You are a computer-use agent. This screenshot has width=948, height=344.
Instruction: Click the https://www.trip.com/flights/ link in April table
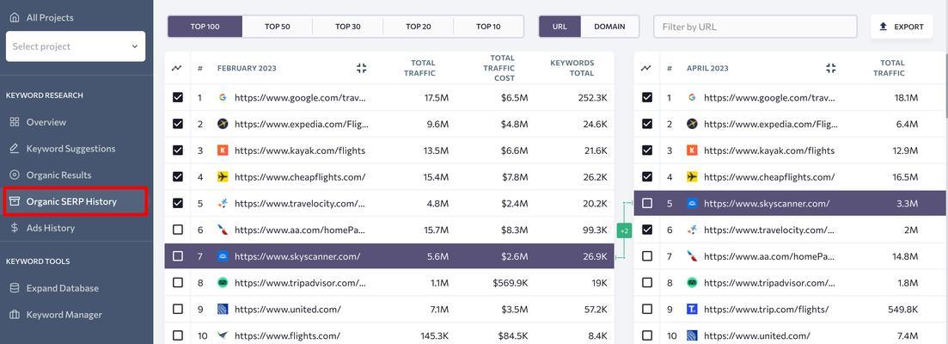766,309
